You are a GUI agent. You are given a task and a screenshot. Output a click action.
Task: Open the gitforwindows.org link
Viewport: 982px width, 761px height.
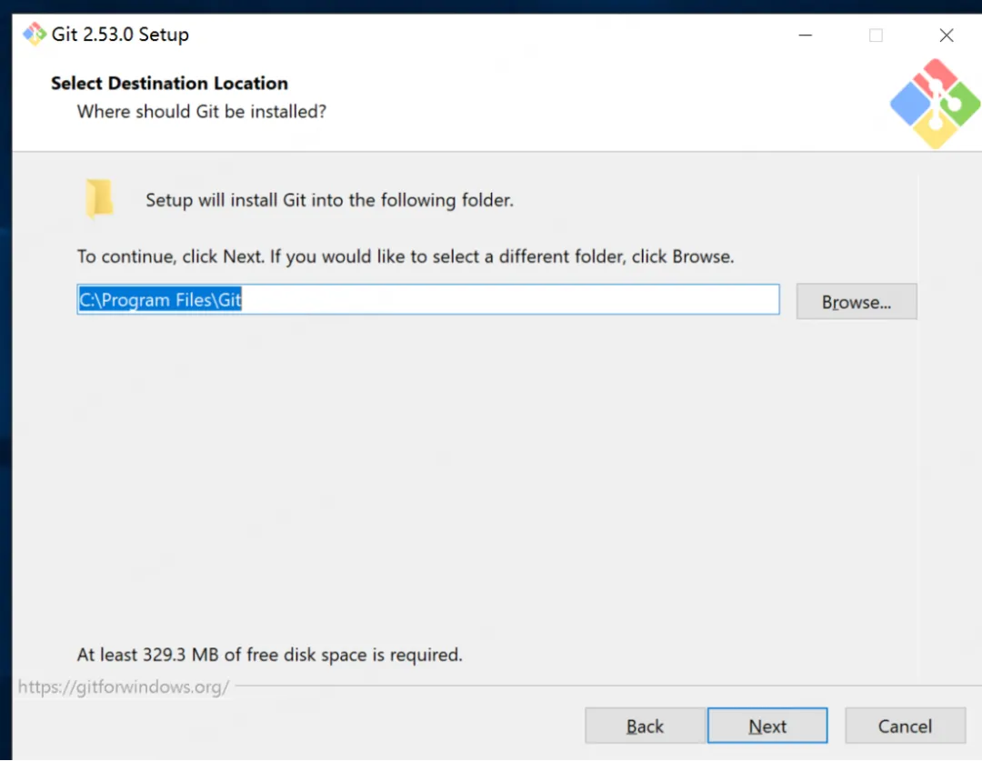[x=124, y=687]
